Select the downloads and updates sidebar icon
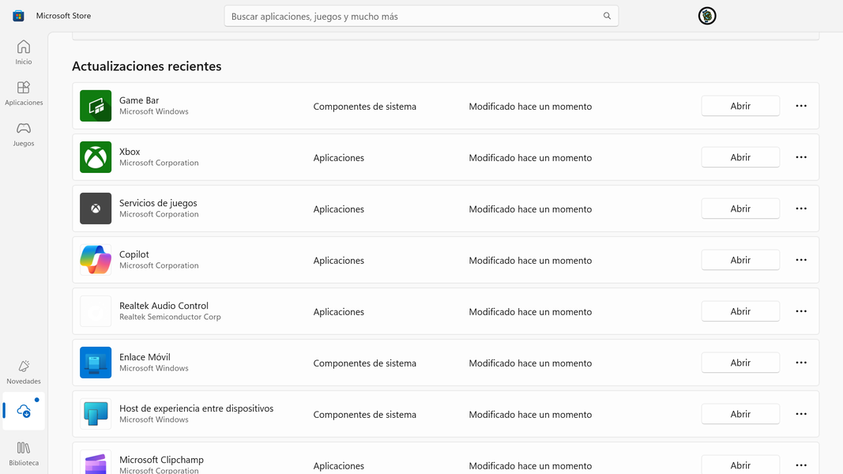The width and height of the screenshot is (843, 474). tap(24, 412)
